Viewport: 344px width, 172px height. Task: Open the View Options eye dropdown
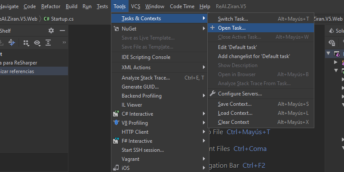pyautogui.click(x=37, y=43)
